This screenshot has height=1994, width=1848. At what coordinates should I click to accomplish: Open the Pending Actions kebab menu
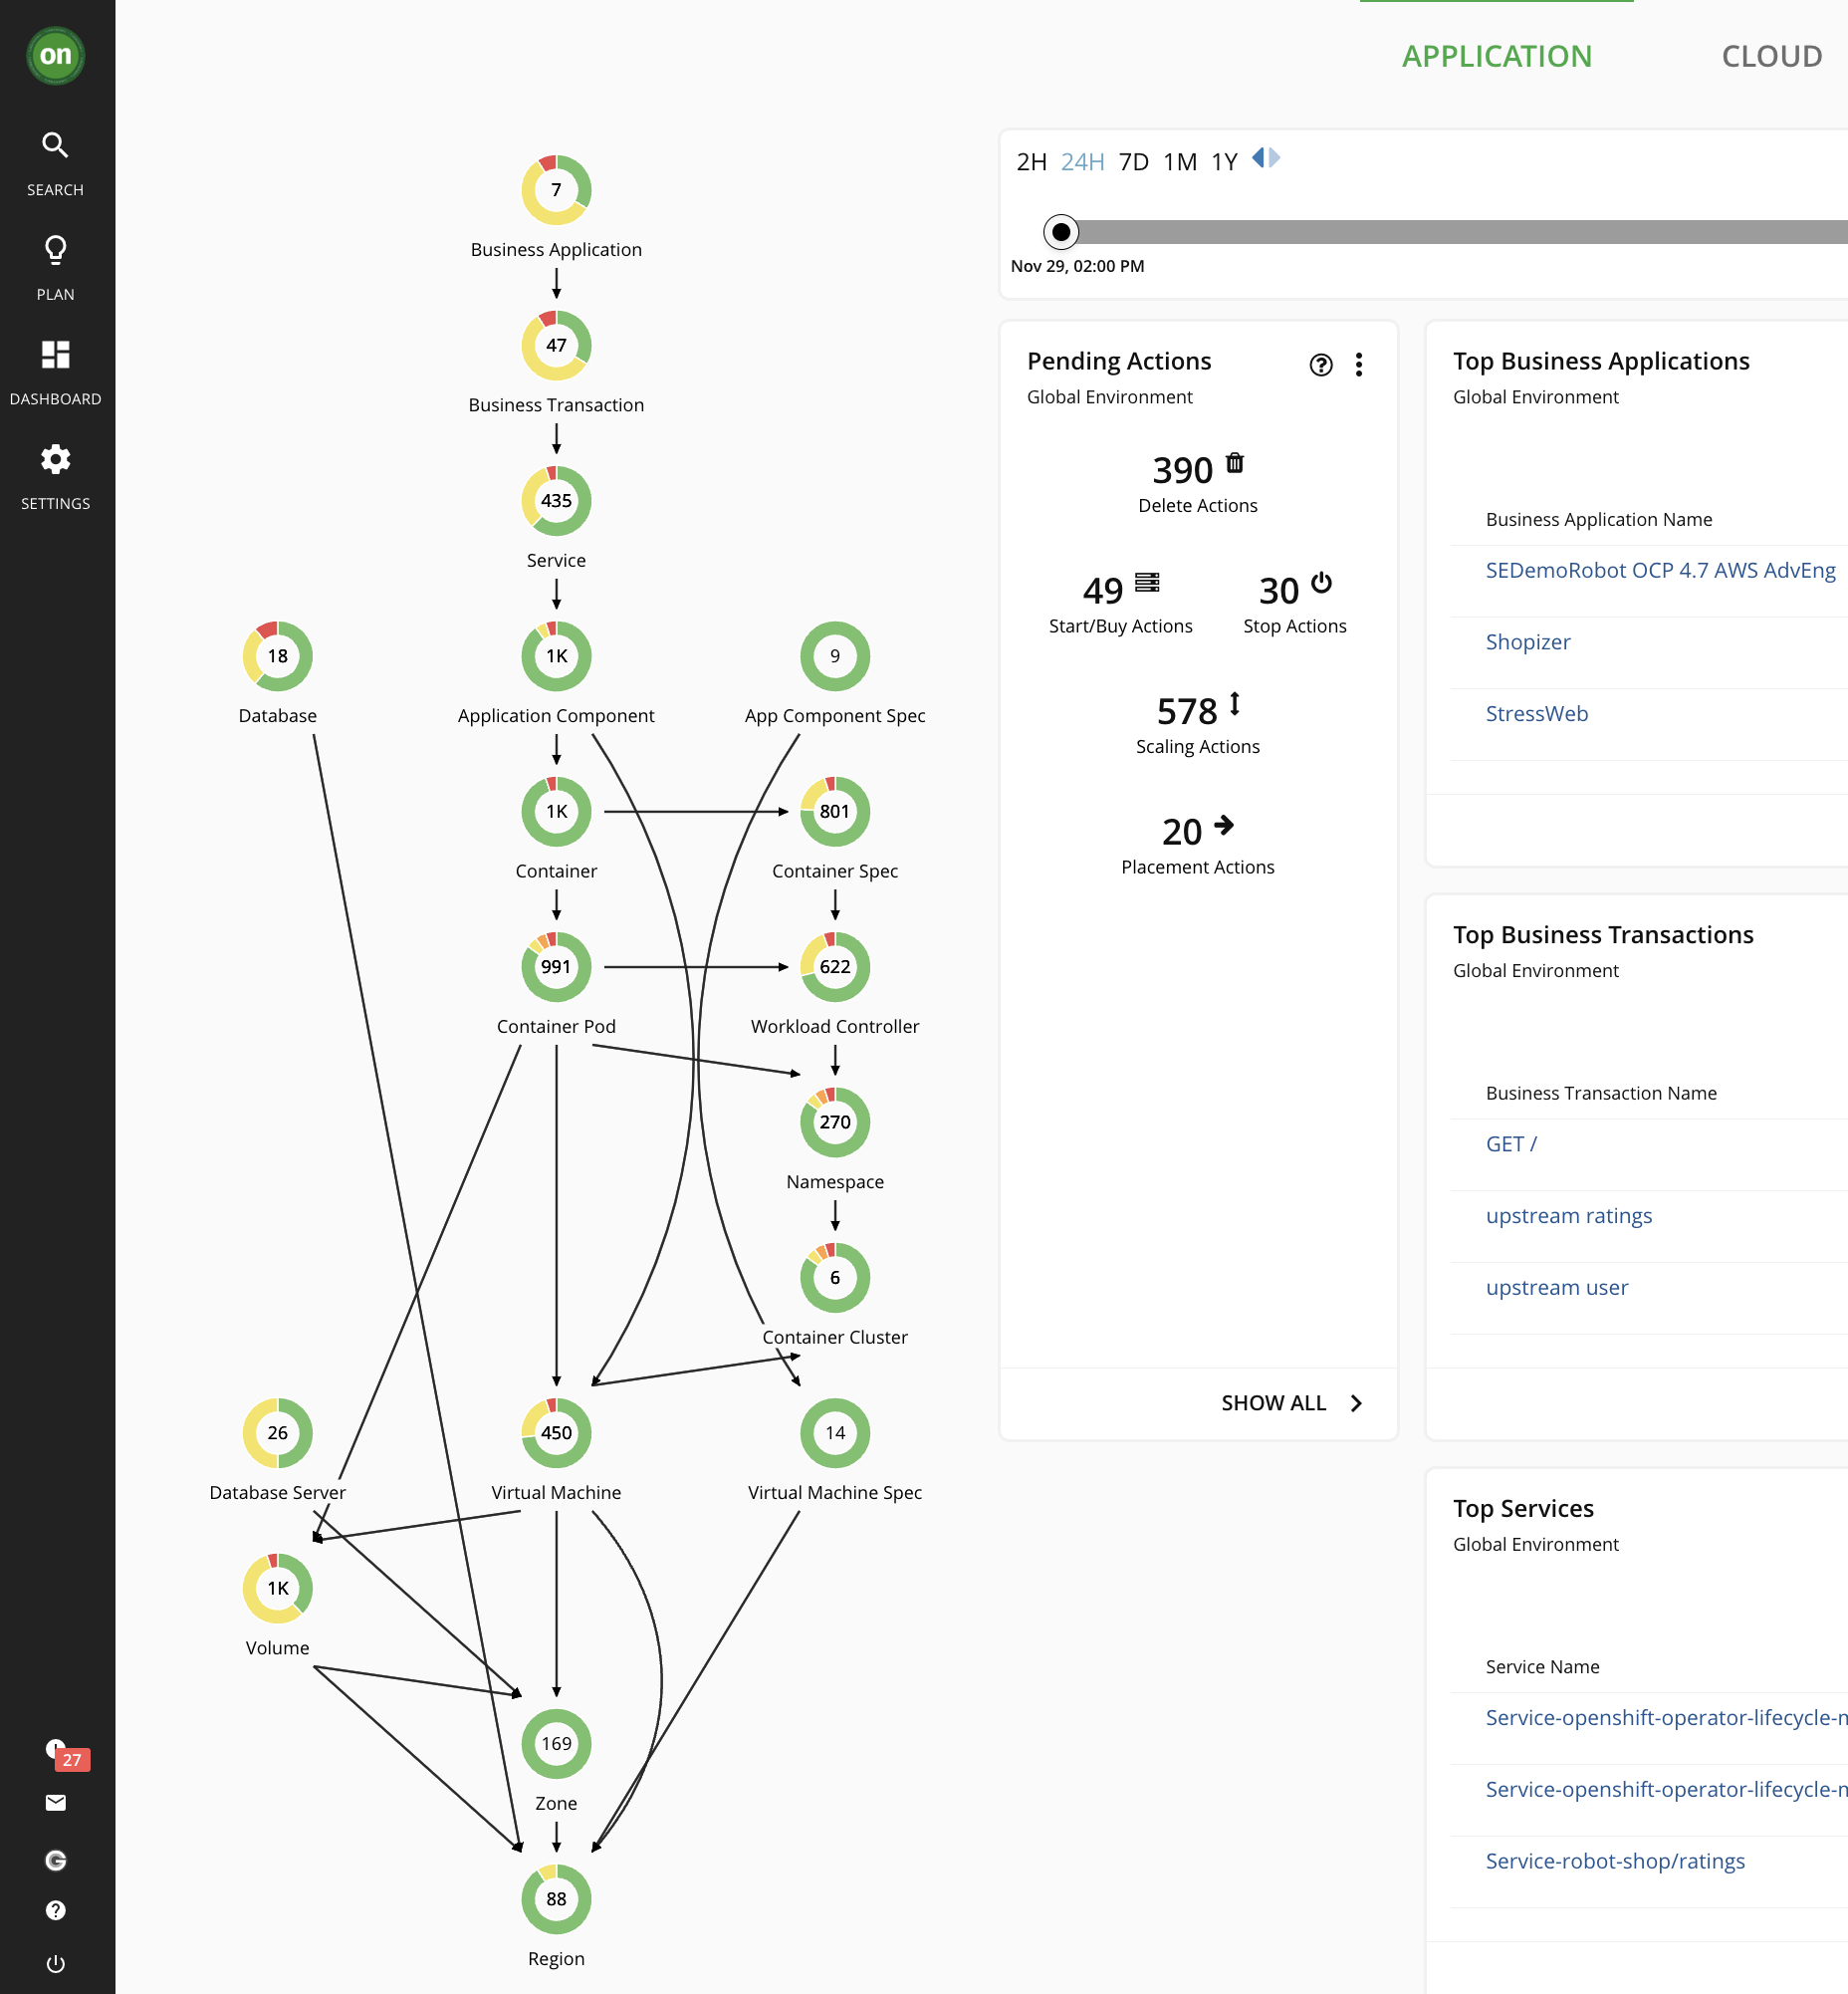coord(1359,366)
